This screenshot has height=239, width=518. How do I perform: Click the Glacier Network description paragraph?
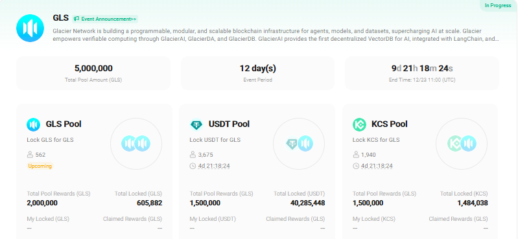point(276,35)
